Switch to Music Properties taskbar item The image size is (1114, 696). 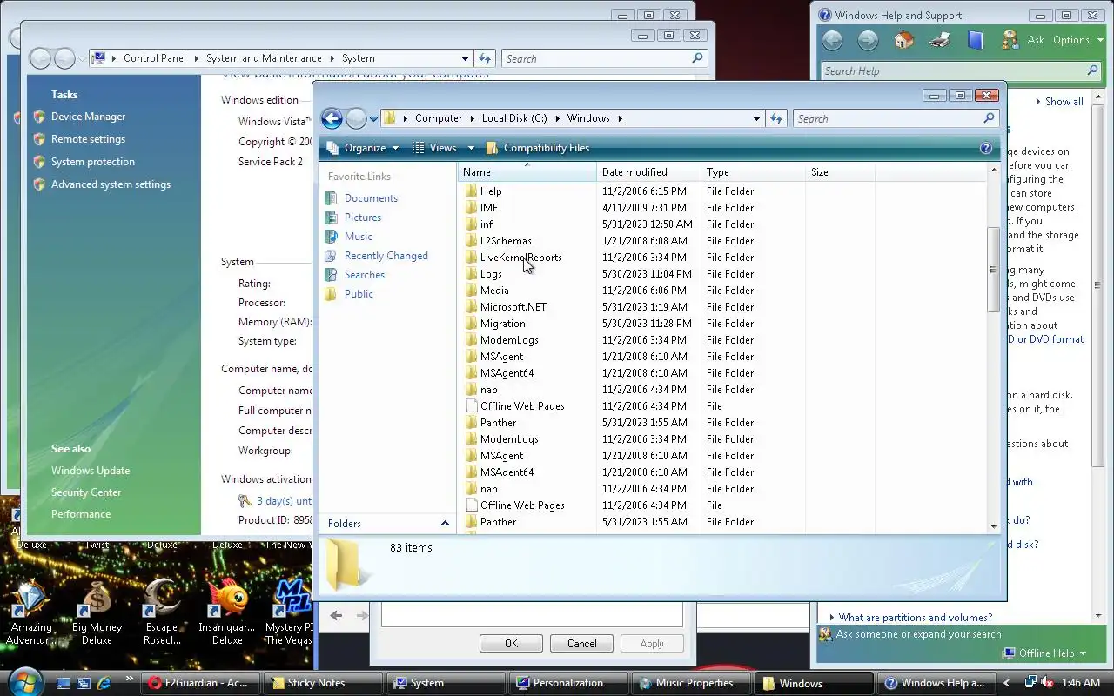pos(690,683)
